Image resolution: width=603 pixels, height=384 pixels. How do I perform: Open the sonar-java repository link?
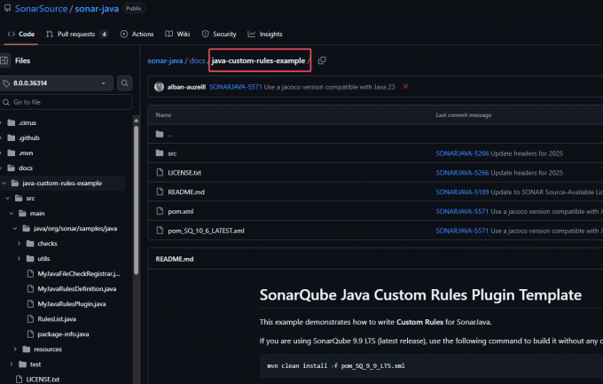tap(97, 9)
